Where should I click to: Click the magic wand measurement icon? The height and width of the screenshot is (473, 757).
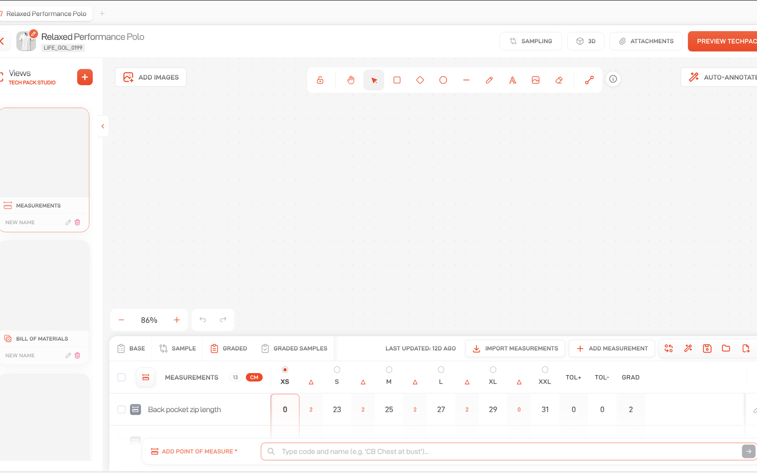(688, 348)
